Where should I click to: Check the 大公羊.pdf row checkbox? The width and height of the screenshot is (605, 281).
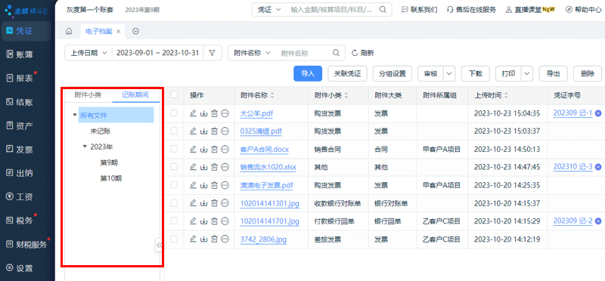click(x=175, y=113)
